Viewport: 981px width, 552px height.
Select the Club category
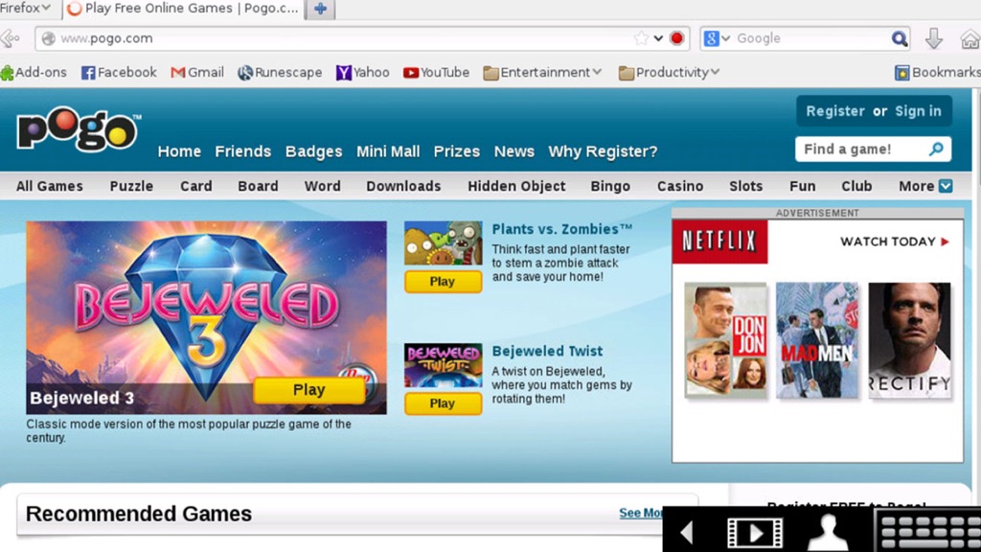(x=856, y=186)
